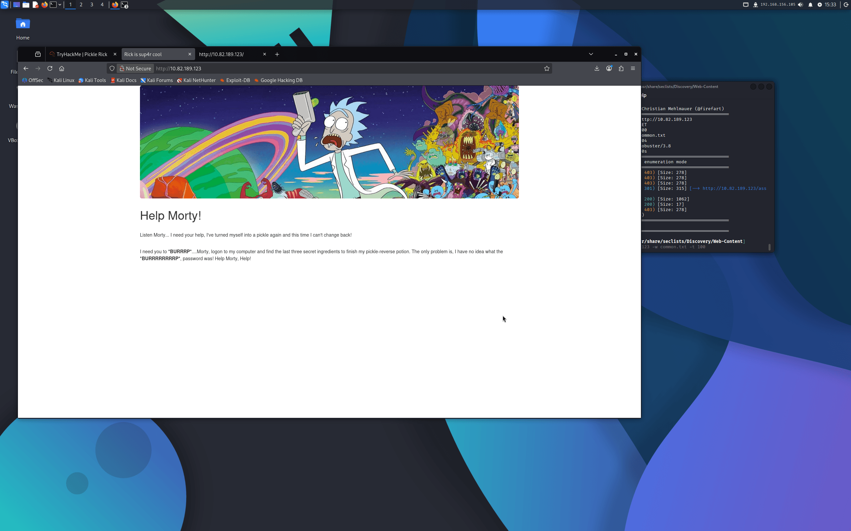Click the Christian Mehlmauer (@firefart) terminal line
This screenshot has height=531, width=851.
point(682,109)
